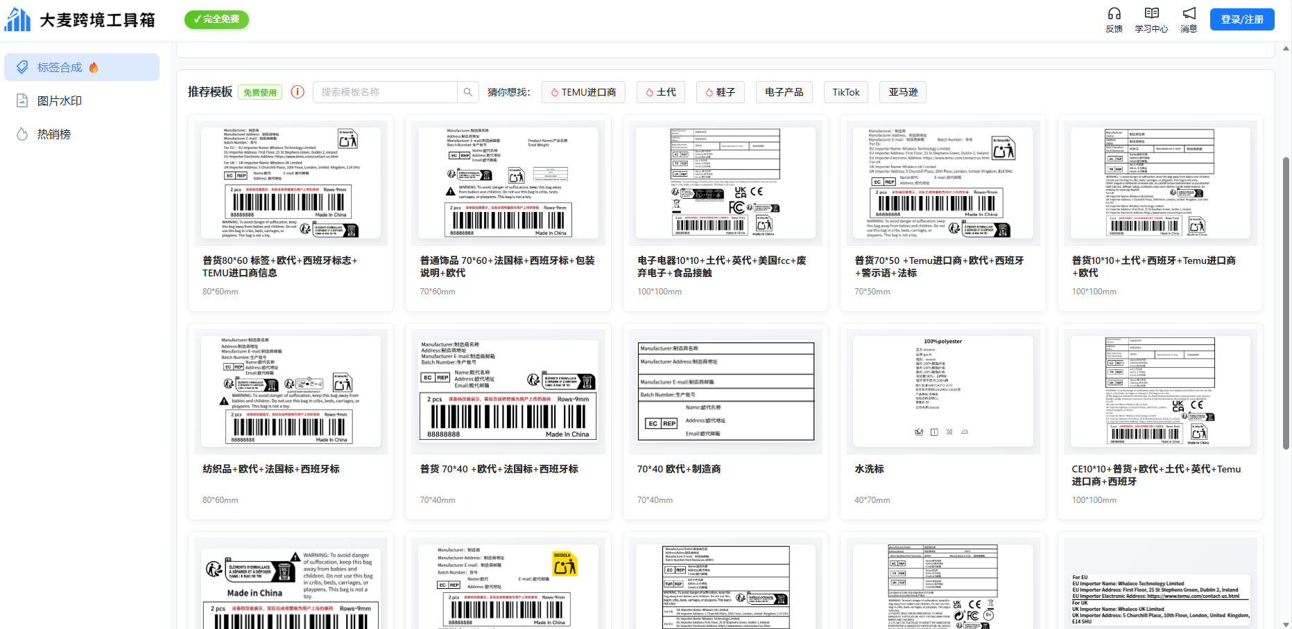1292x629 pixels.
Task: Click the 70*50mm size label
Action: pyautogui.click(x=872, y=292)
